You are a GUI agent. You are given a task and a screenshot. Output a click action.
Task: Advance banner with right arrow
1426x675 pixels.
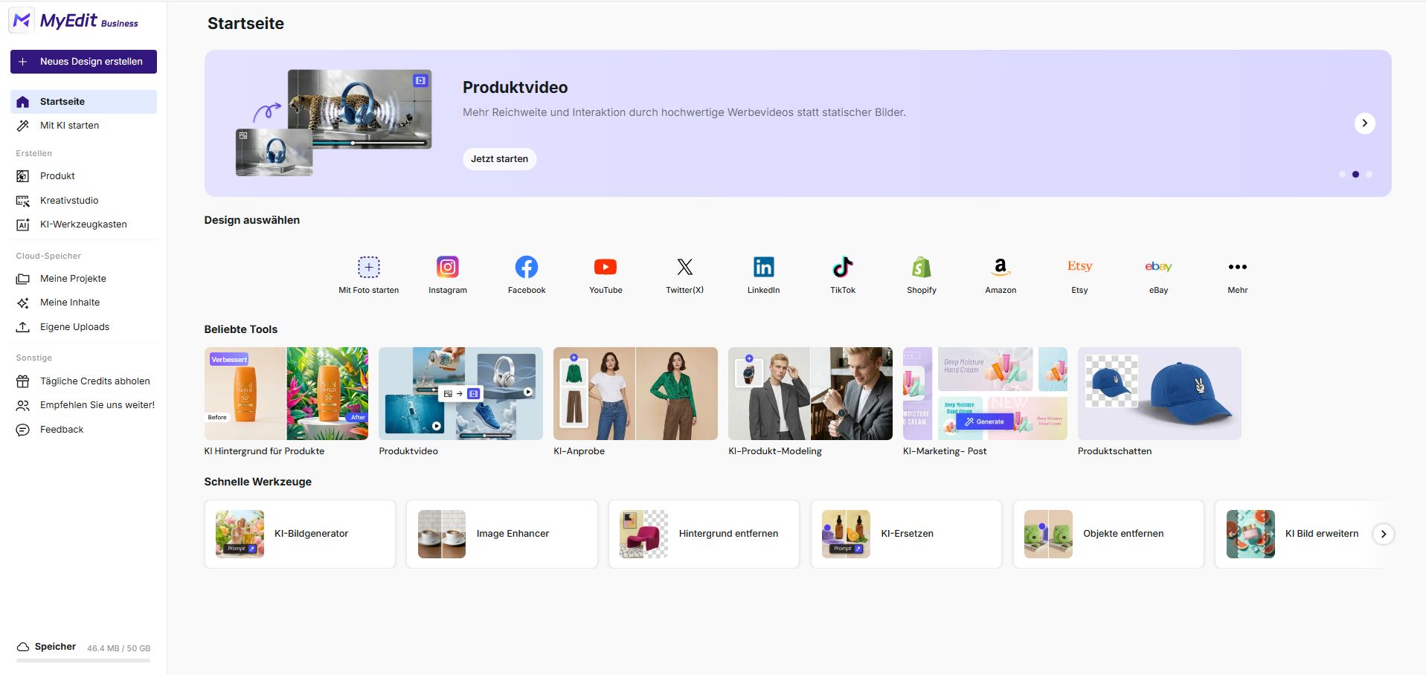tap(1364, 123)
